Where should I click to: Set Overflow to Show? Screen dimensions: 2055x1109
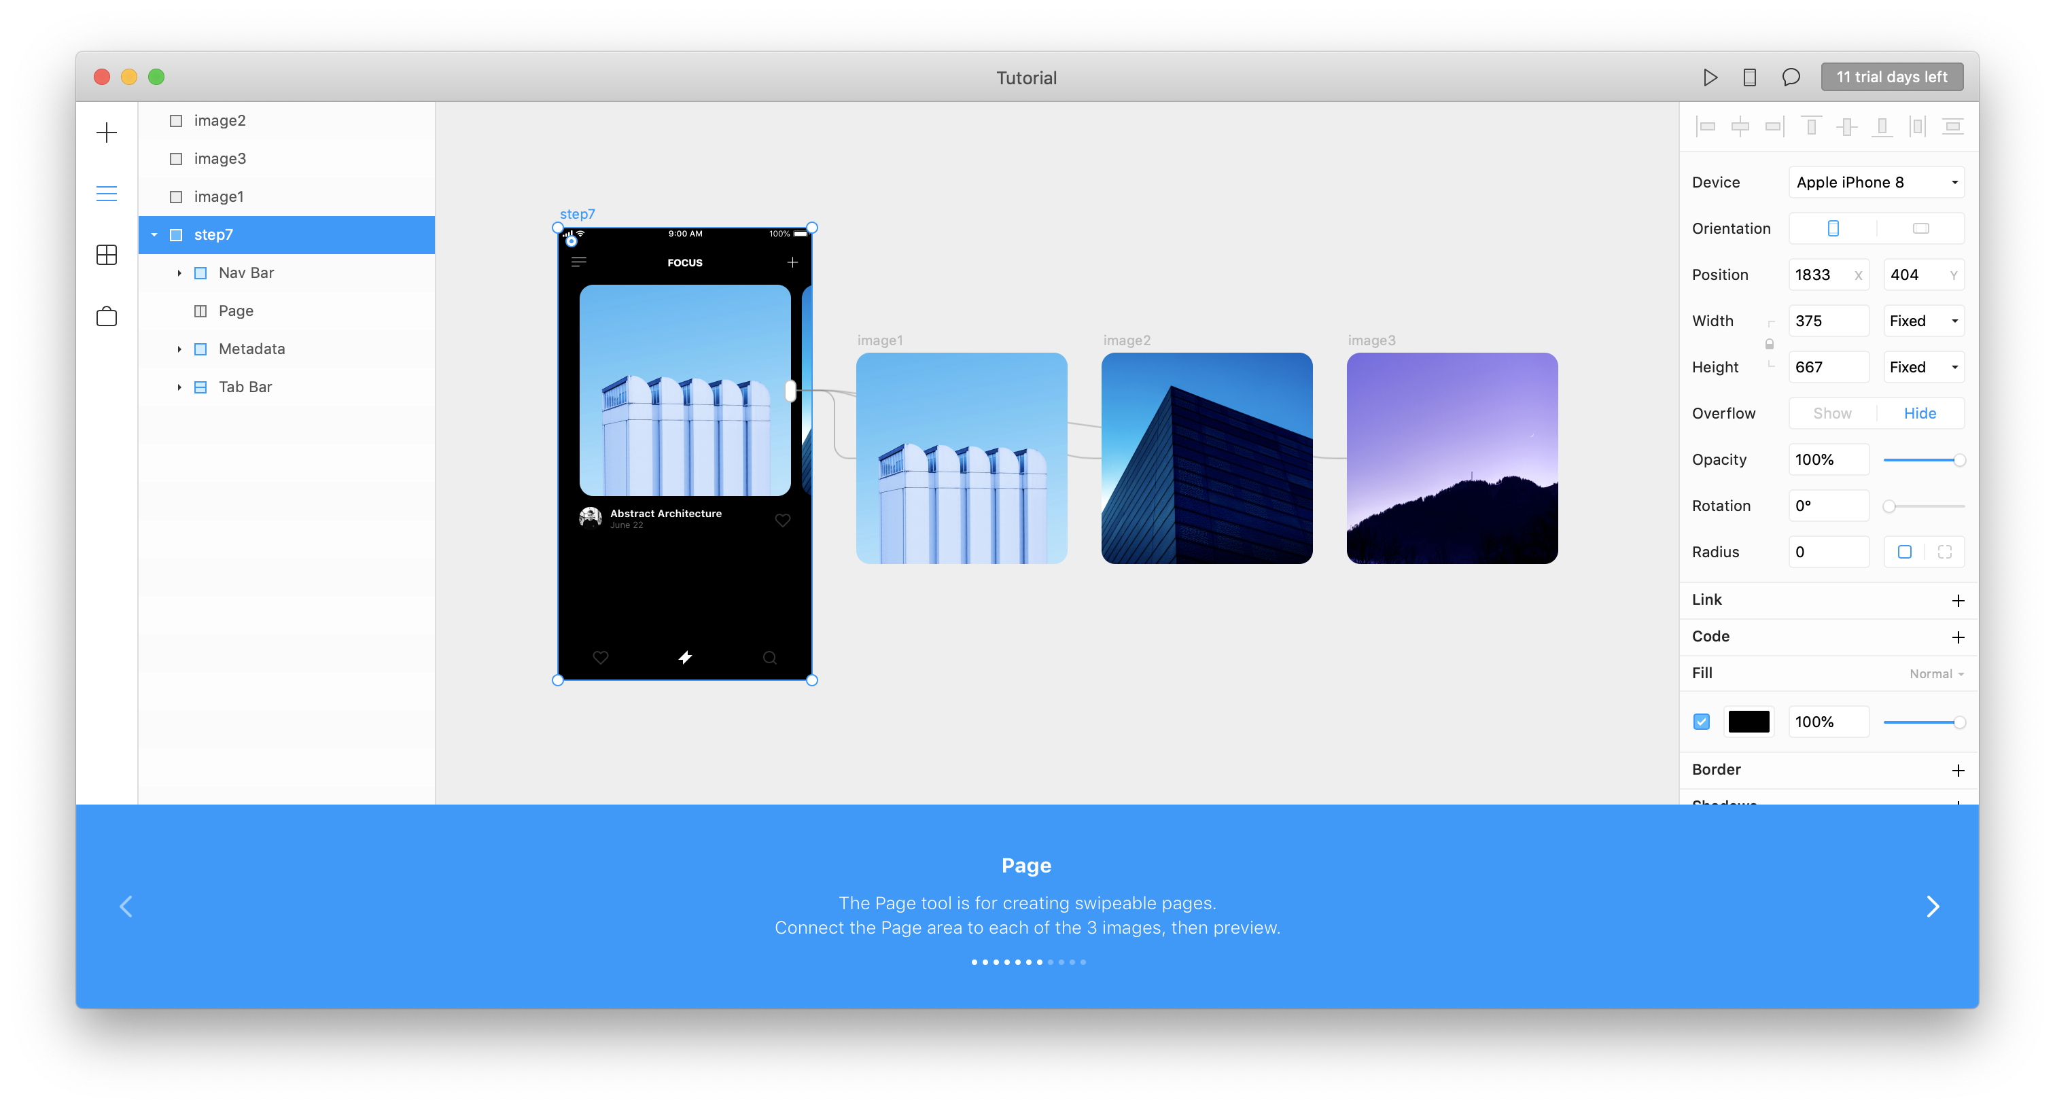(1831, 413)
